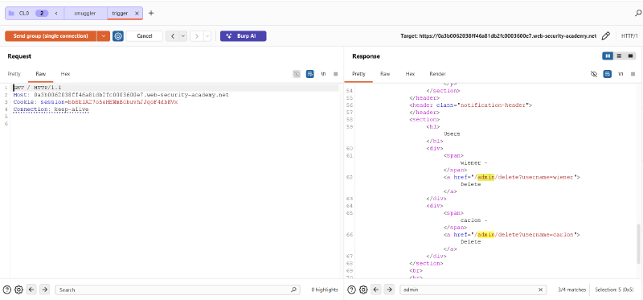Click the Host header line in Request
Image resolution: width=643 pixels, height=300 pixels.
(x=121, y=95)
